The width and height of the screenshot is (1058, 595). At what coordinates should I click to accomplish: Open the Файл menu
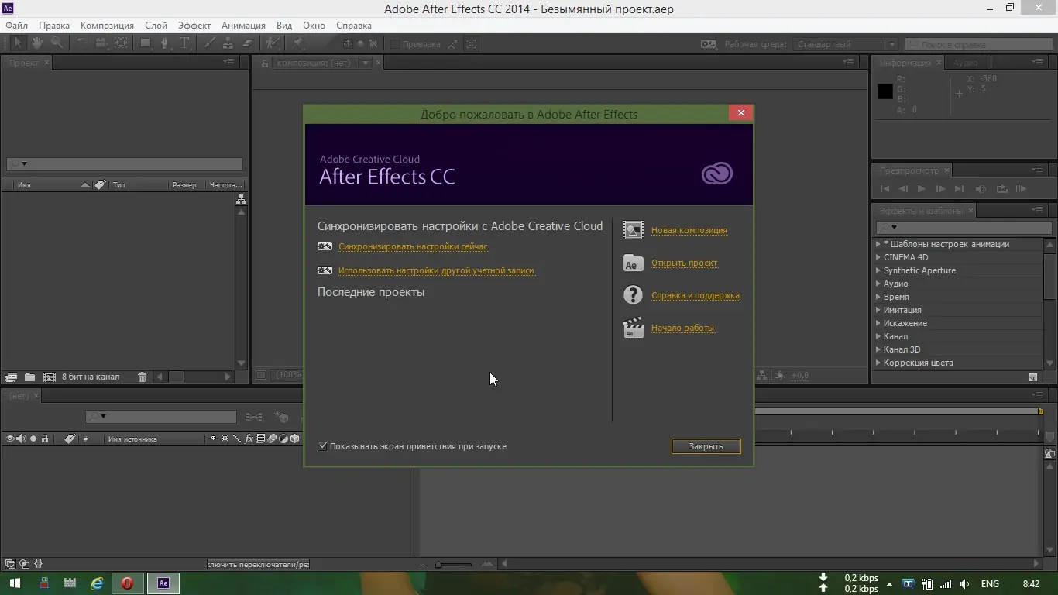17,26
